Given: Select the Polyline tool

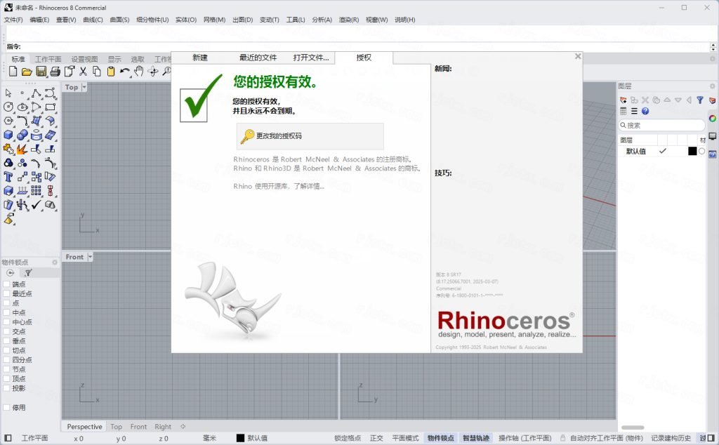Looking at the screenshot, I should (x=37, y=93).
